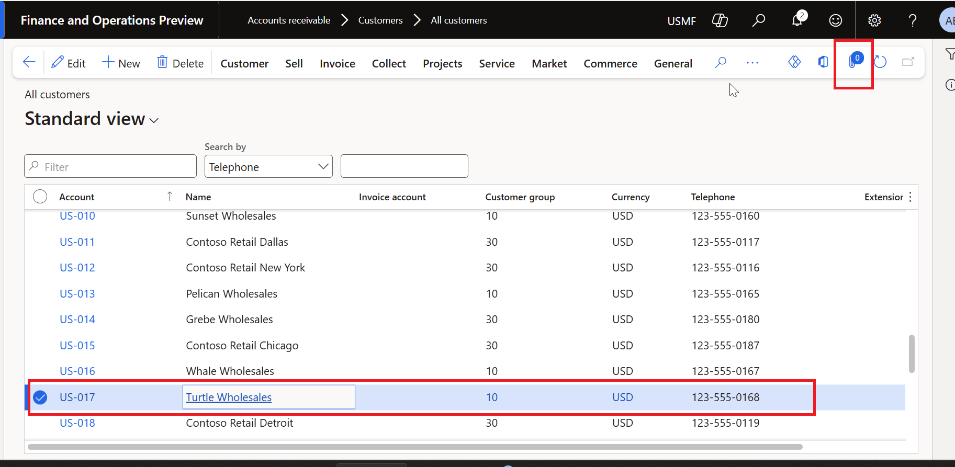The height and width of the screenshot is (467, 955).
Task: Click the Name column header
Action: point(198,197)
